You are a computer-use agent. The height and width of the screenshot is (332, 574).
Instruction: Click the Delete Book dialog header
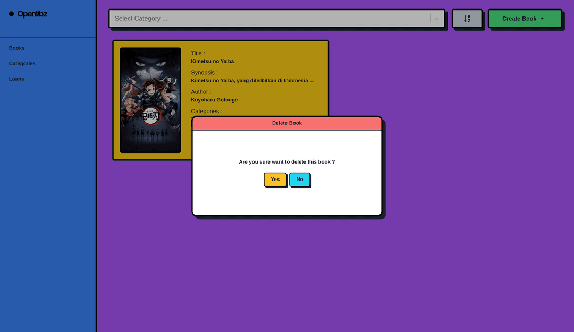[287, 123]
